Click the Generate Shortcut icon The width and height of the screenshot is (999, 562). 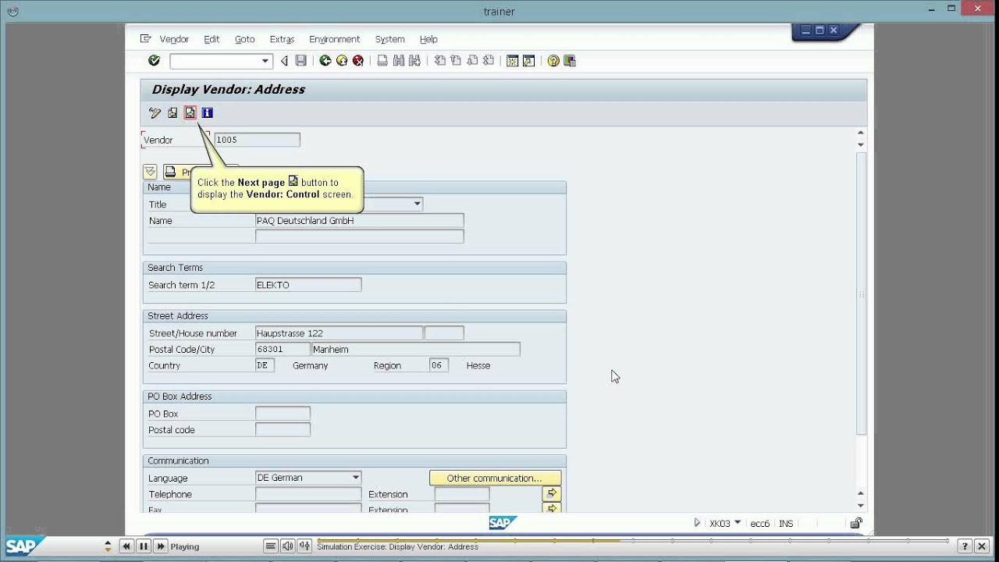(528, 60)
